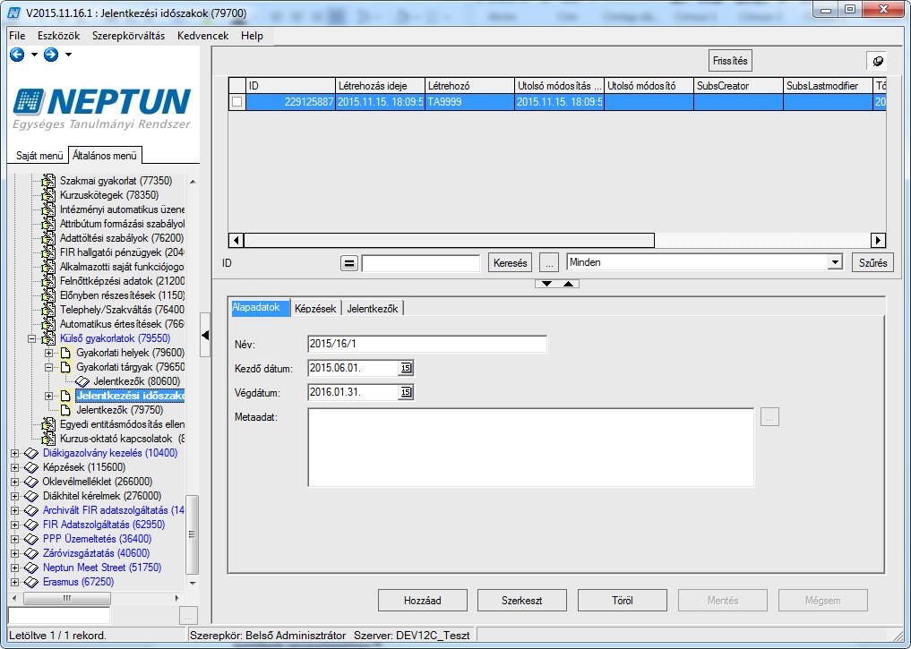The height and width of the screenshot is (649, 911).
Task: Click the NEPTUN logo
Action: coord(102,108)
